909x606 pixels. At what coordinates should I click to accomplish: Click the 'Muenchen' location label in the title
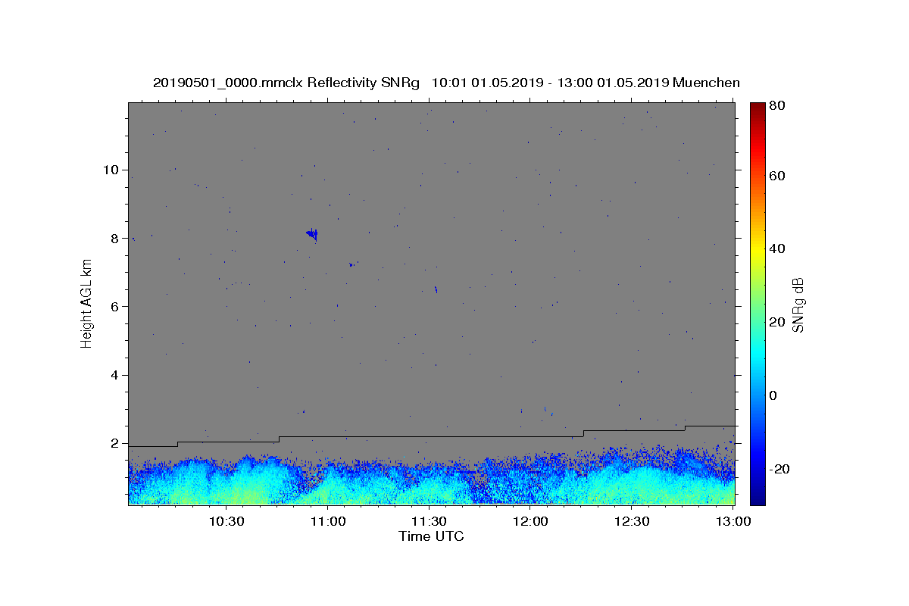click(707, 83)
